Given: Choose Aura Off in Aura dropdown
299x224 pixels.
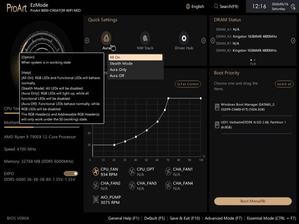Looking at the screenshot, I should point(135,76).
